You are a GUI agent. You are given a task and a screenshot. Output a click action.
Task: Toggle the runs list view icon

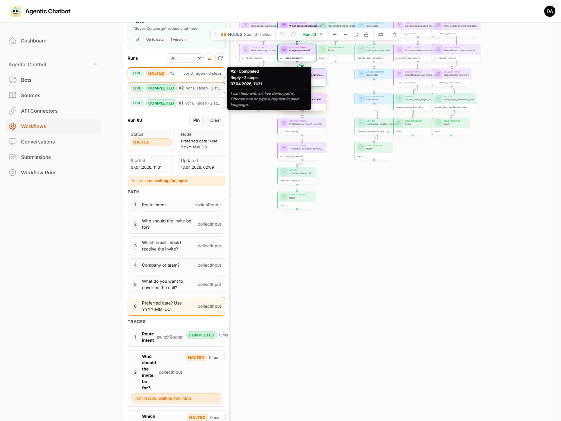pyautogui.click(x=209, y=58)
